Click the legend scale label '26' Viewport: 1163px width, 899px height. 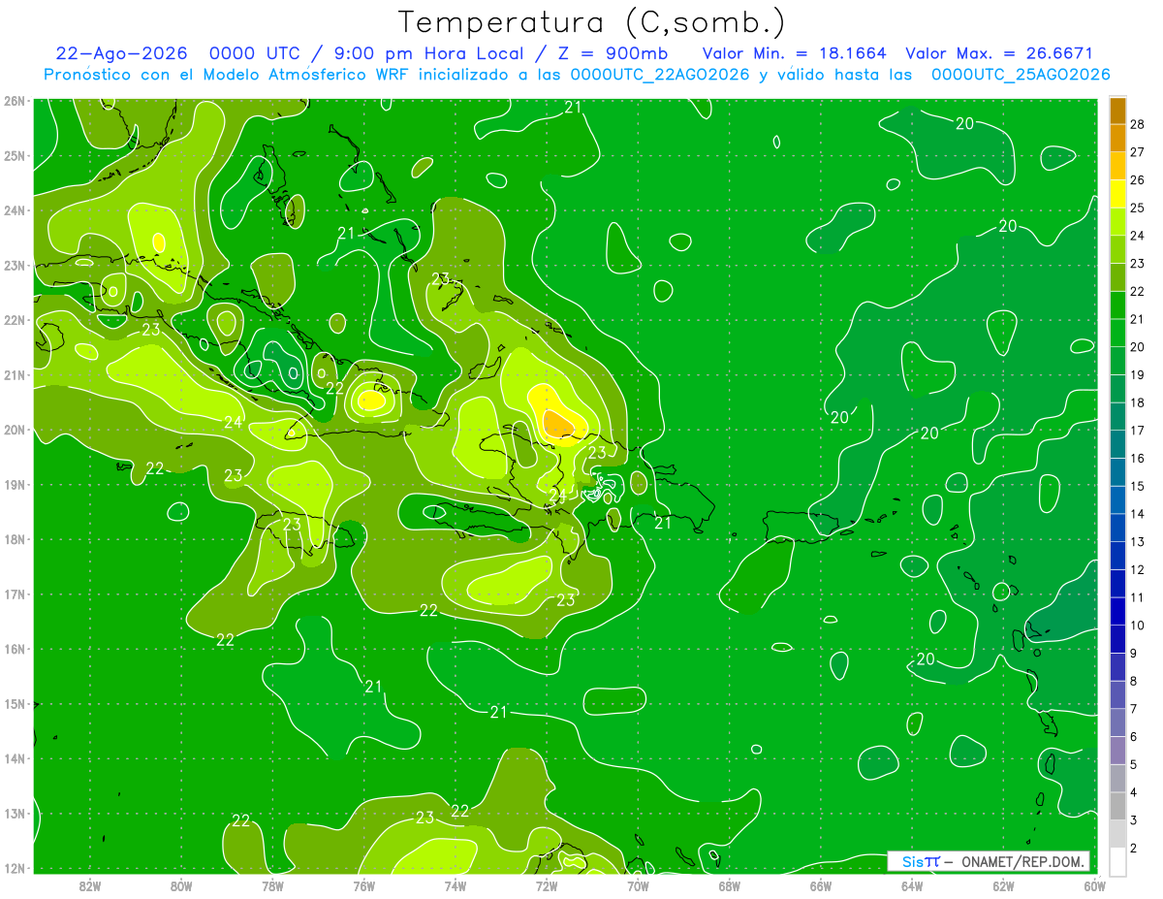click(x=1138, y=179)
